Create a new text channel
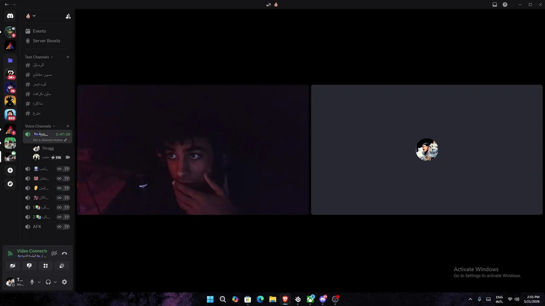 click(68, 57)
